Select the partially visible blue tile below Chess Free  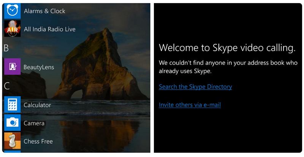[13, 152]
